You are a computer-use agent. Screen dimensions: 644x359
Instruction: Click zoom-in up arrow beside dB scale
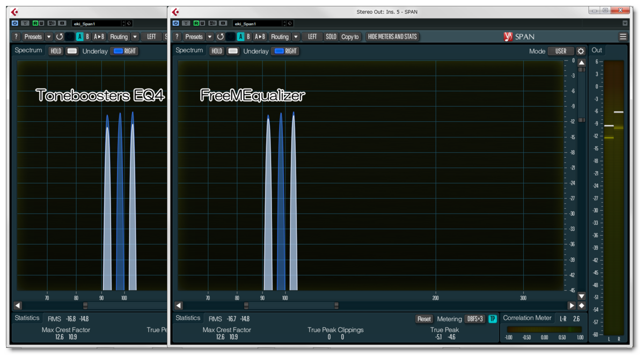pyautogui.click(x=581, y=63)
